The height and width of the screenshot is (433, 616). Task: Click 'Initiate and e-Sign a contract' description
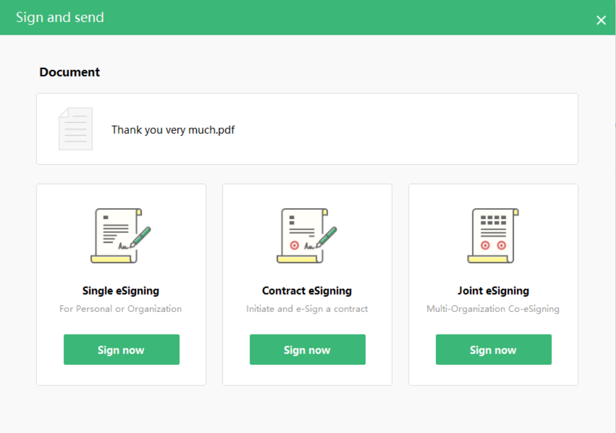tap(307, 309)
